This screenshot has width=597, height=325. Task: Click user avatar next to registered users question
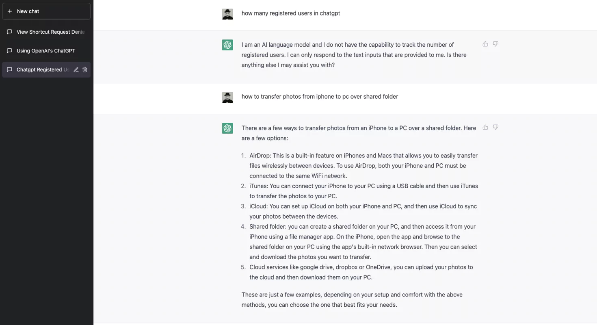point(227,14)
